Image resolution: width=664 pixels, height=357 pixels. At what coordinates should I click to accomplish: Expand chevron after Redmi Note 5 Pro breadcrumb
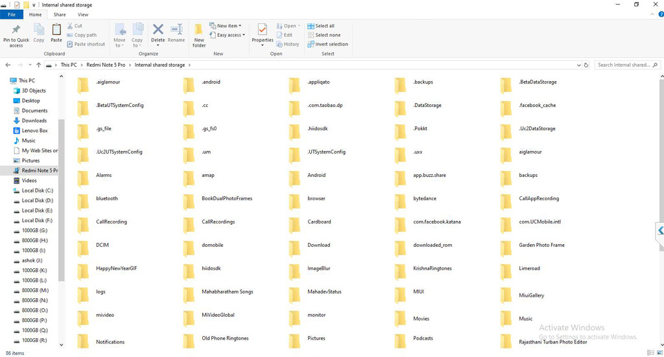click(130, 65)
